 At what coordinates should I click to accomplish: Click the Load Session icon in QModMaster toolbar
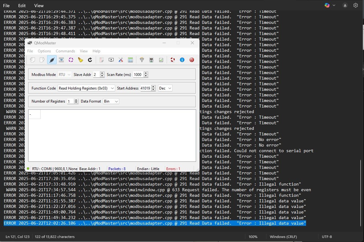(33, 60)
